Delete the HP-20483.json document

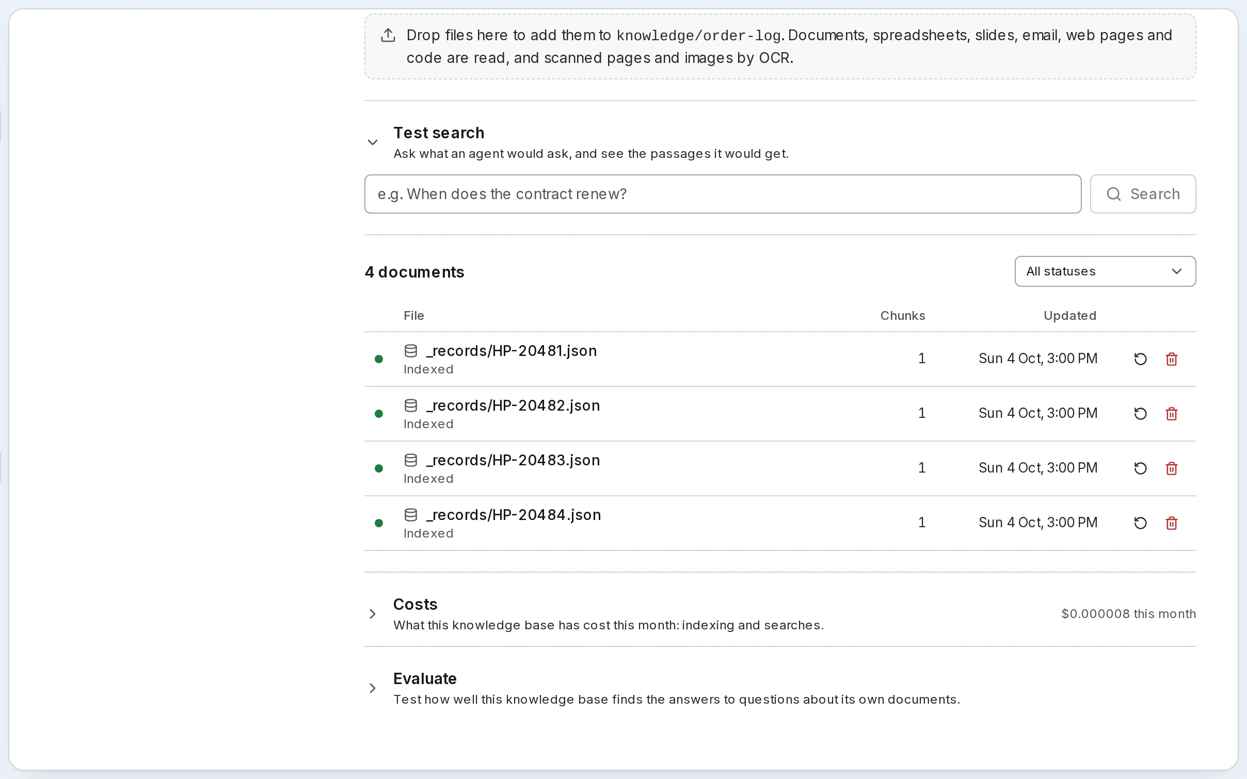(x=1172, y=468)
